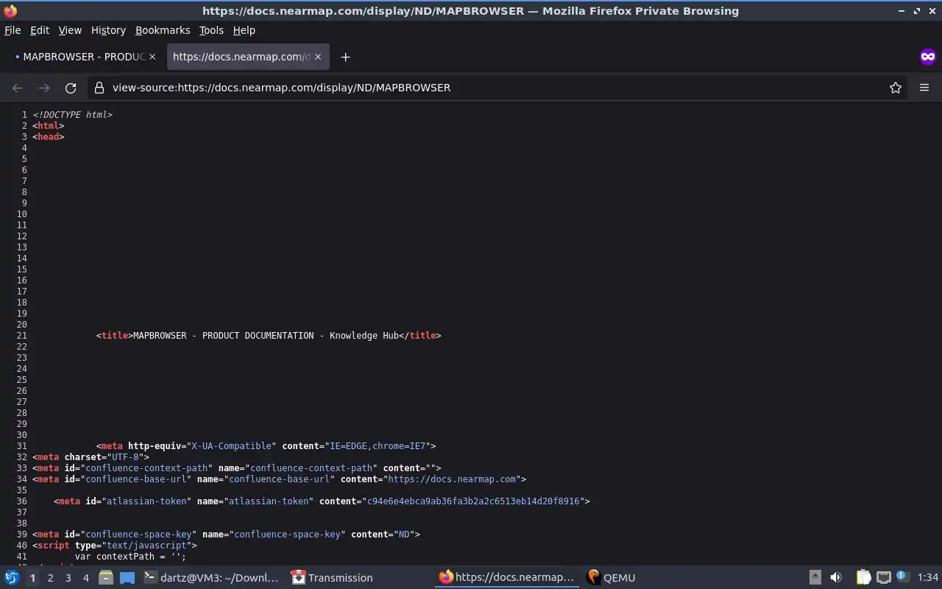Close the docs.nearmap.com view-source tab

tap(318, 57)
